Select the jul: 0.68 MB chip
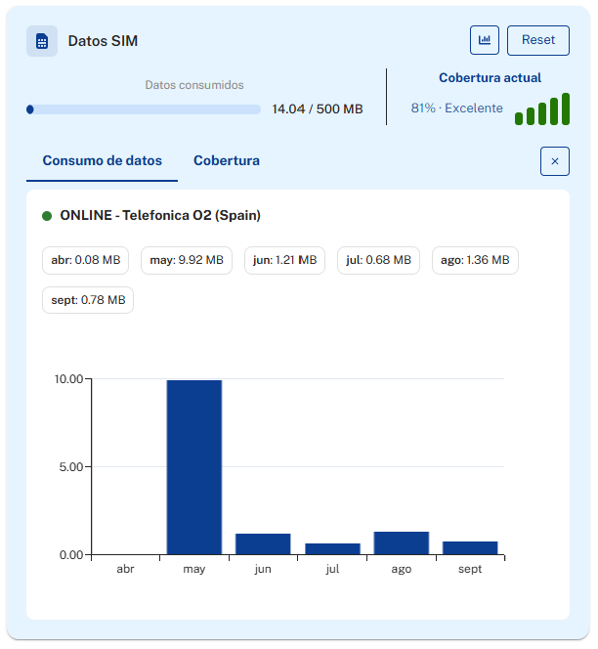 tap(379, 260)
